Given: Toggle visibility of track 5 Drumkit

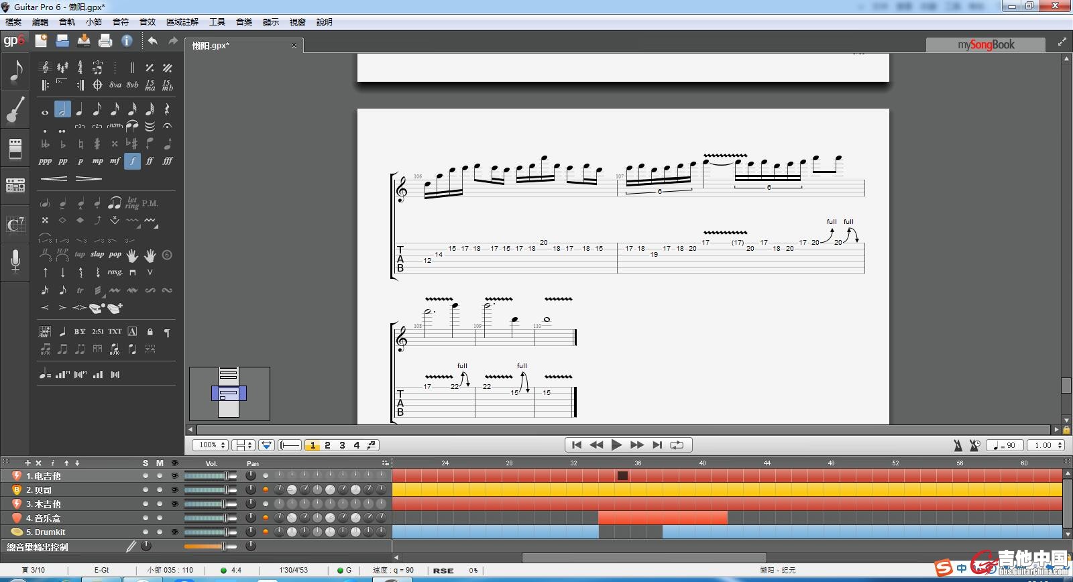Looking at the screenshot, I should (x=175, y=532).
